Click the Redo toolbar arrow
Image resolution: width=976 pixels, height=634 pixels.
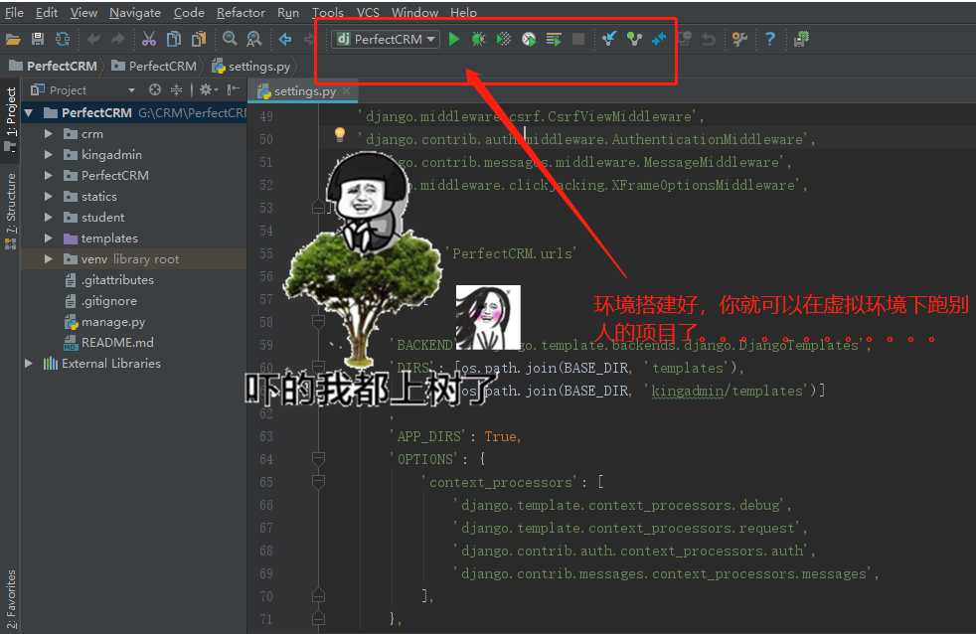[x=117, y=39]
